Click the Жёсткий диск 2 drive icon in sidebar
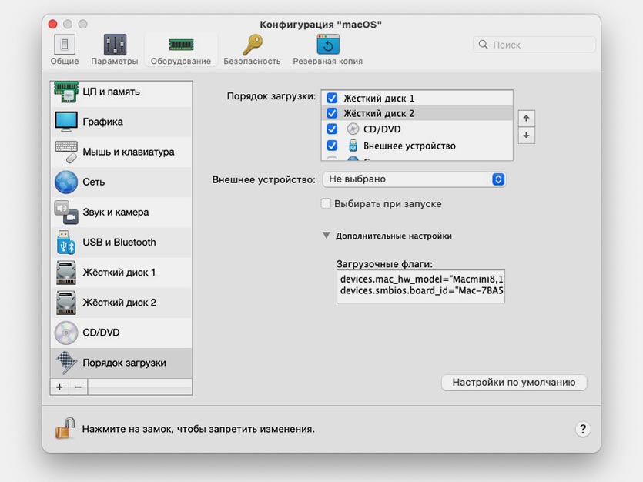Viewport: 643px width, 482px height. tap(66, 303)
